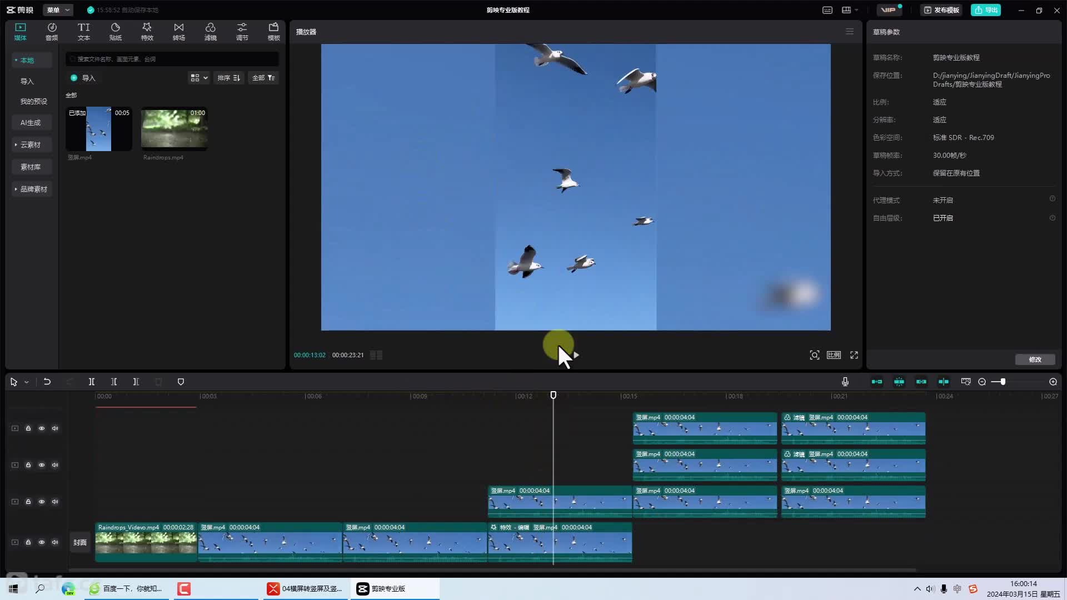Select the Raindrops_Video.mp4 timeline clip
The height and width of the screenshot is (600, 1067).
coord(146,542)
